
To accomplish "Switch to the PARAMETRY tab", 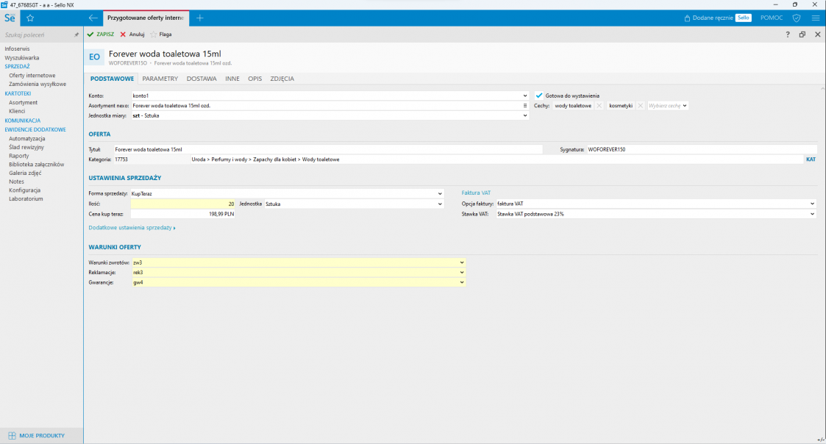I will 160,79.
